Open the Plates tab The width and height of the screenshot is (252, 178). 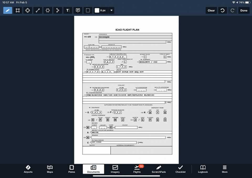pyautogui.click(x=71, y=169)
